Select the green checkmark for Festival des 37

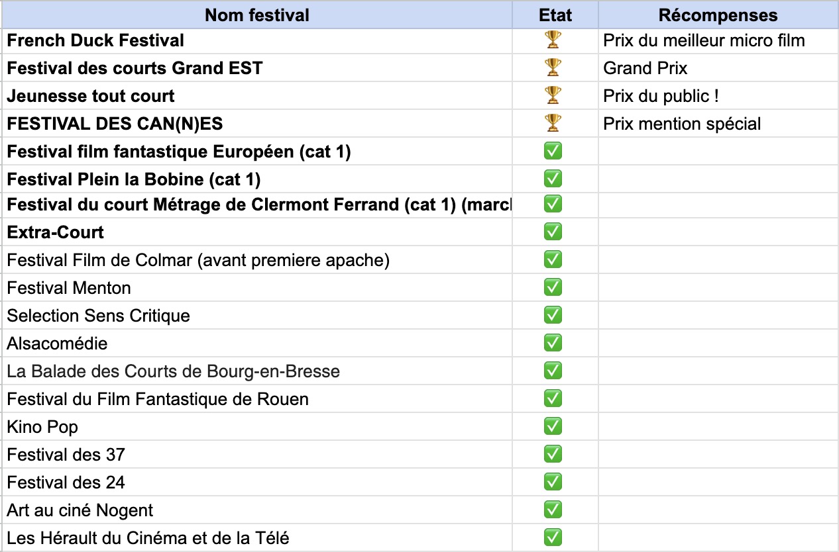(x=553, y=455)
